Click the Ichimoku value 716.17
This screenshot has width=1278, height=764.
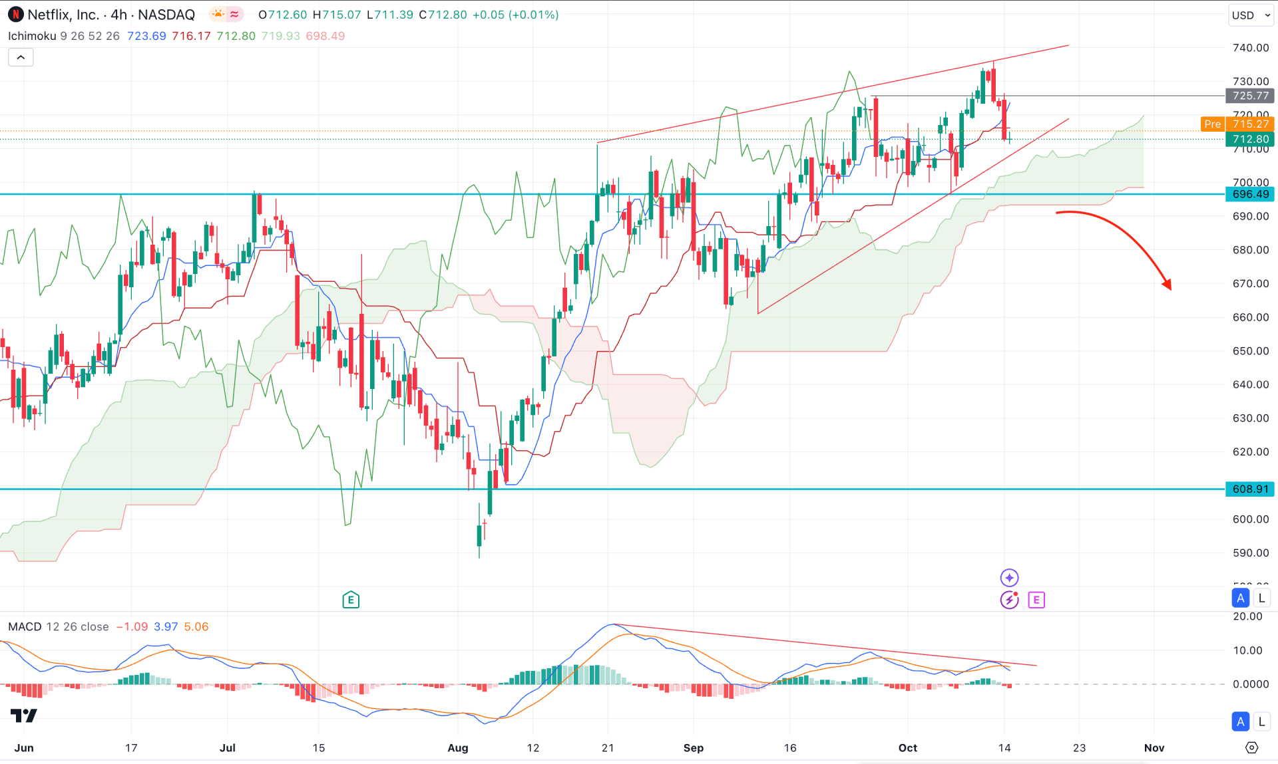tap(191, 36)
